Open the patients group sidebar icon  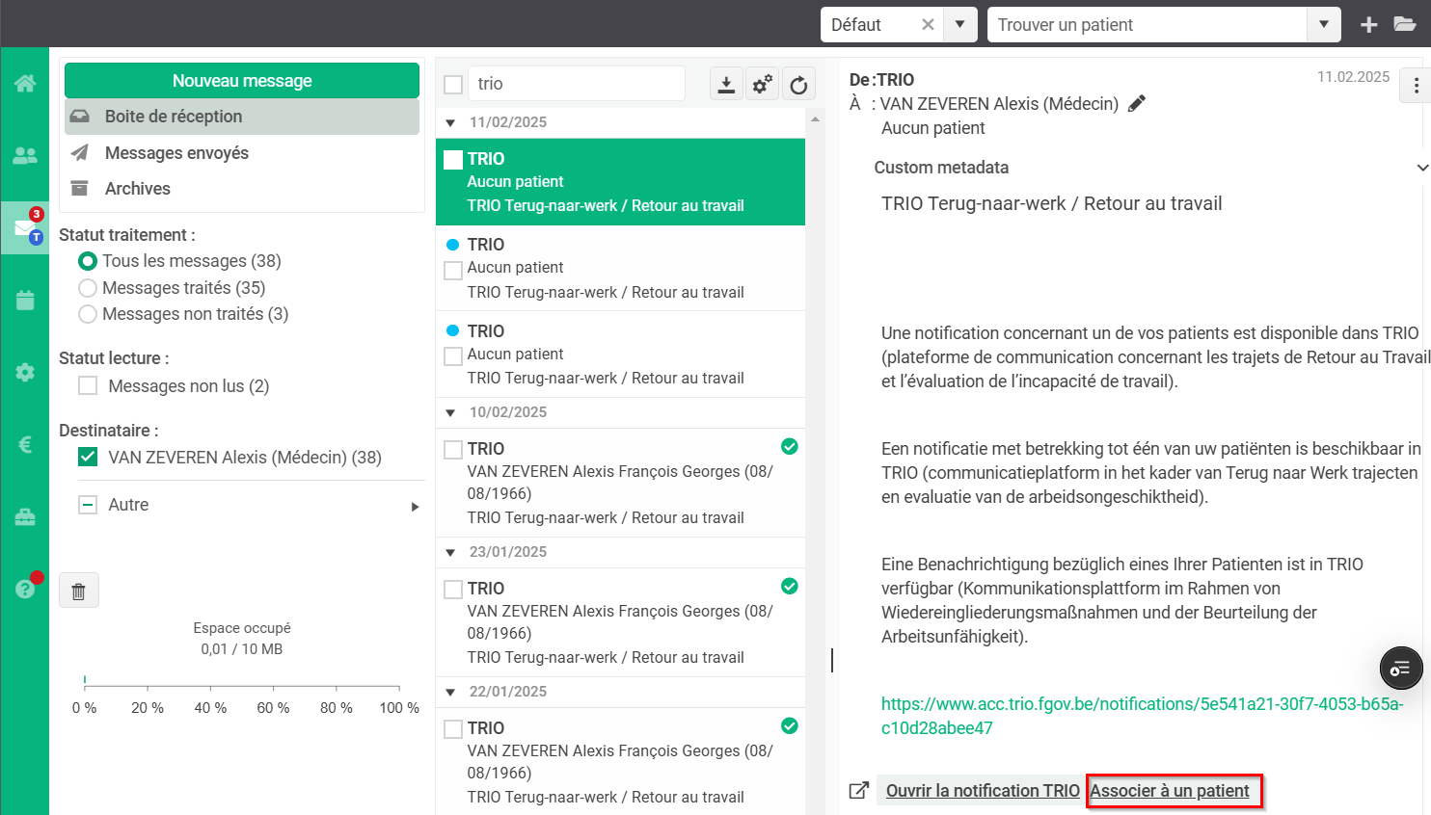tap(25, 155)
